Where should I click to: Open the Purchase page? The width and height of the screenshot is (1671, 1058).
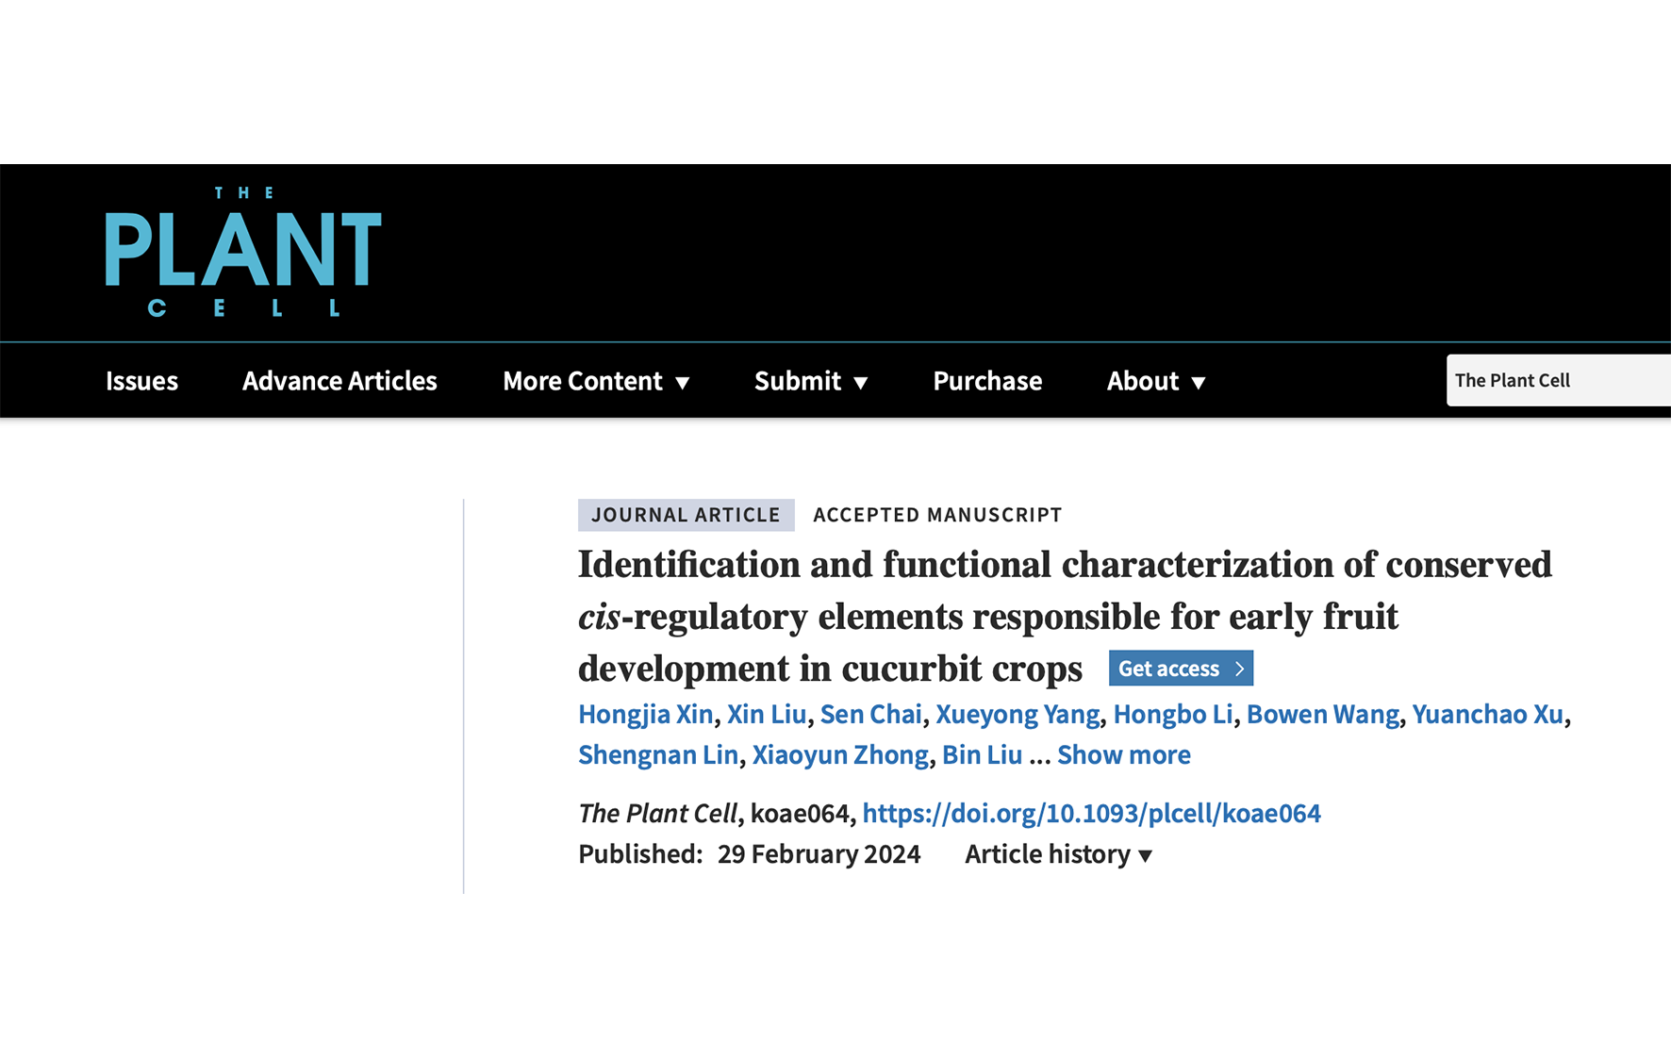(986, 381)
